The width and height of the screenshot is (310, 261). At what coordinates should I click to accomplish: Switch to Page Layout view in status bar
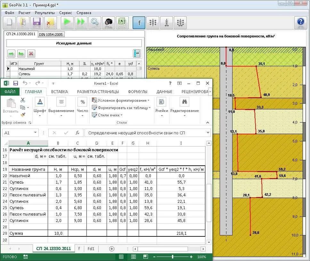click(133, 257)
